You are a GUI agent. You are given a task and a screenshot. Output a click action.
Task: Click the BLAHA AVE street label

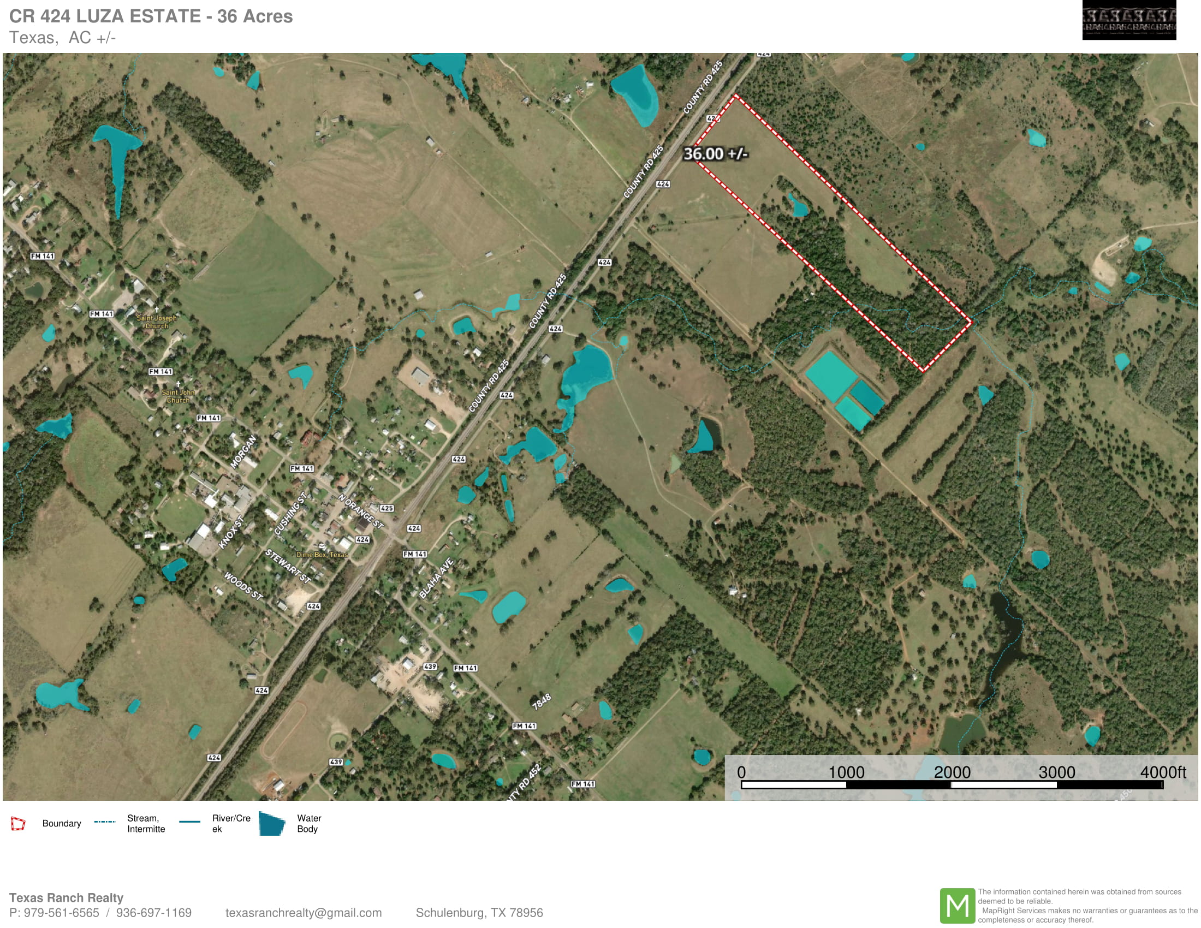click(436, 578)
